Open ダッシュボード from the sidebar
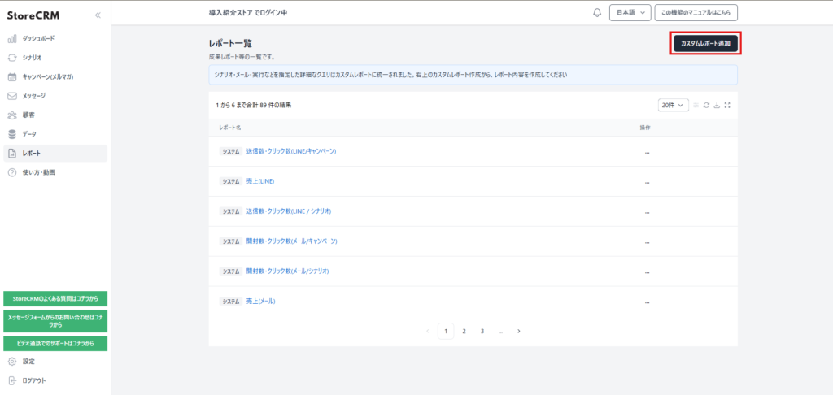The image size is (833, 395). pos(38,38)
